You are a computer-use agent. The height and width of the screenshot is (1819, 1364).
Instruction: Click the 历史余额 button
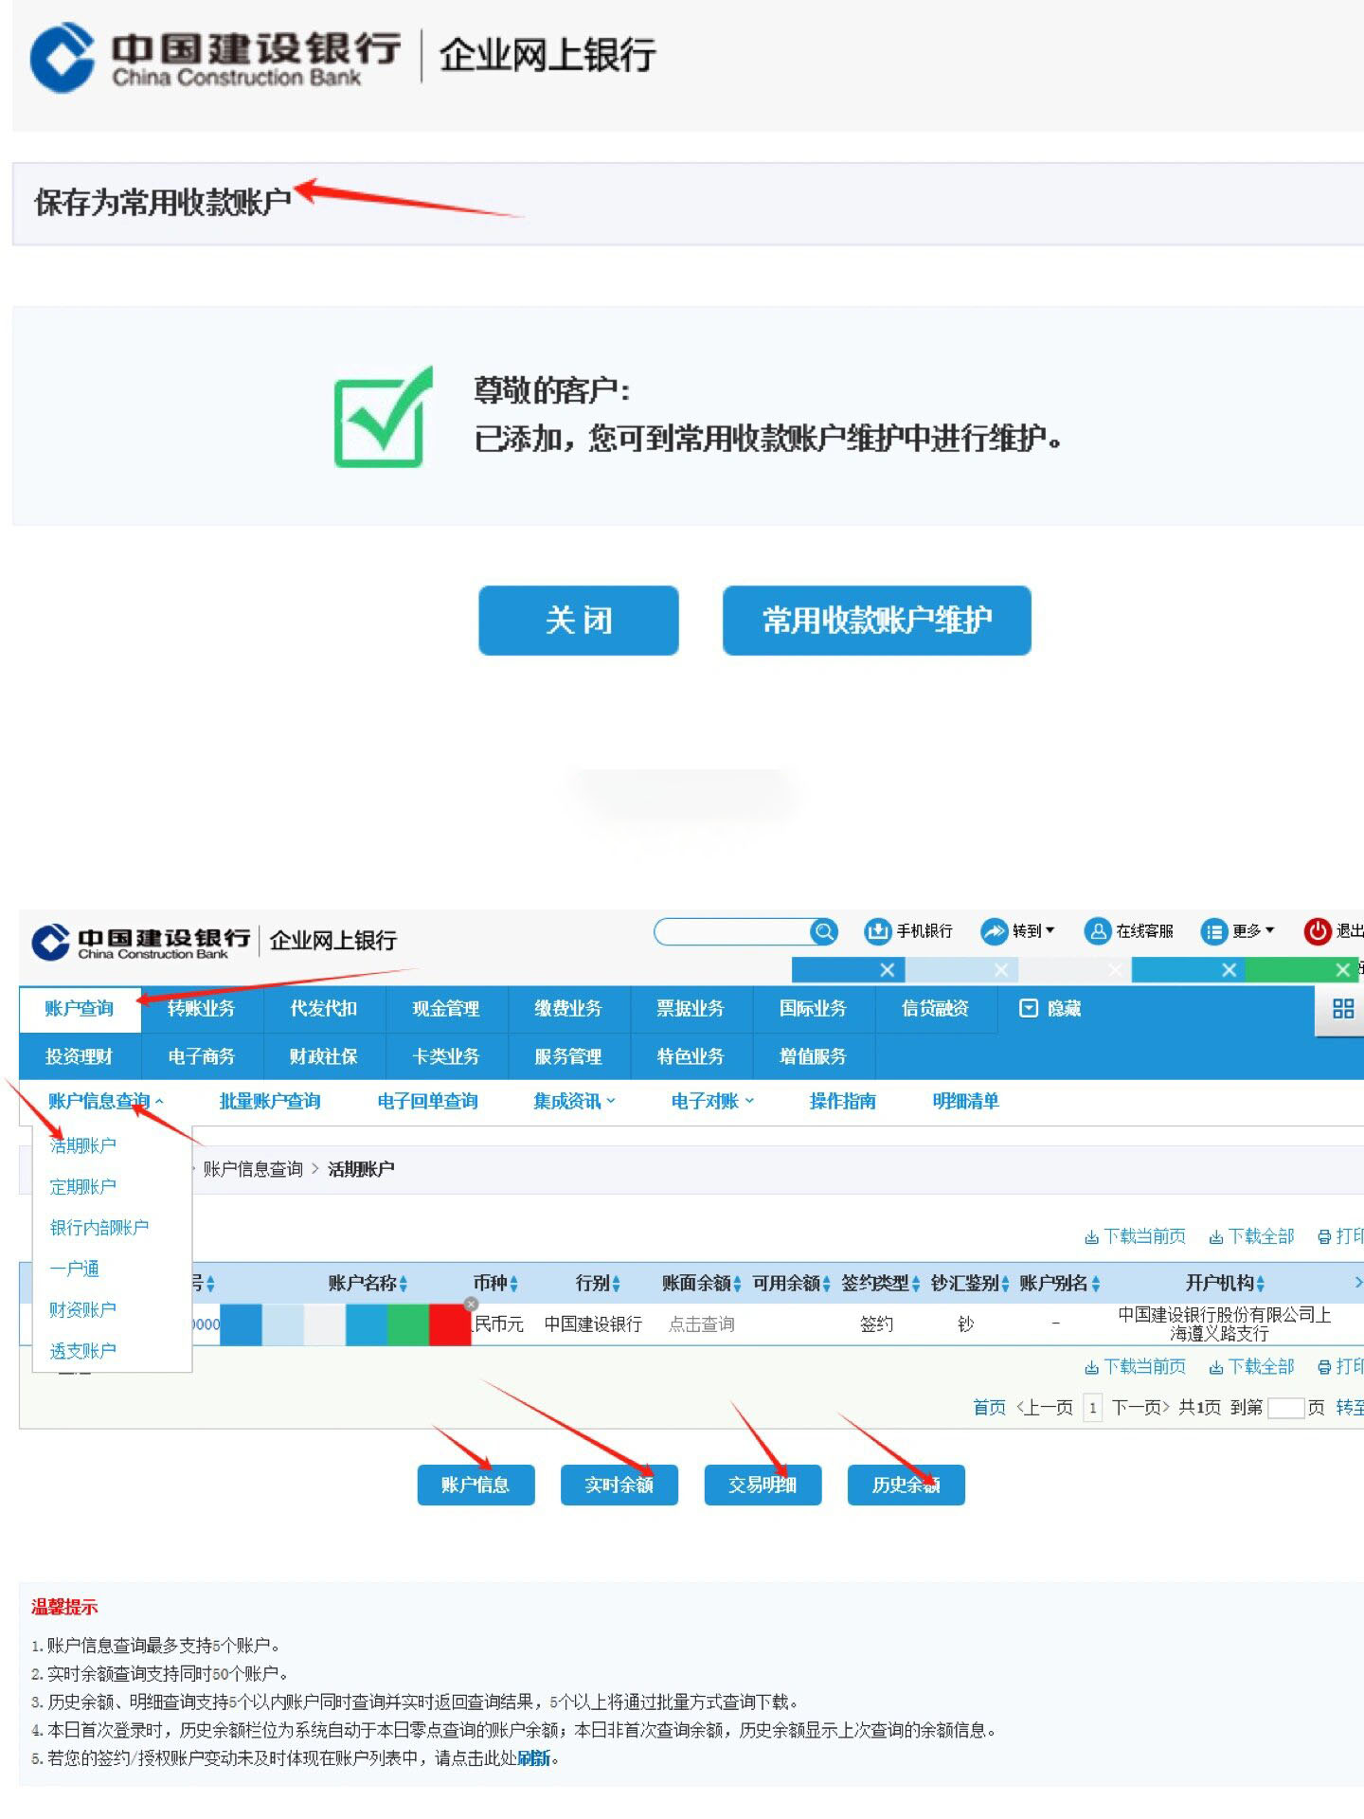point(906,1485)
